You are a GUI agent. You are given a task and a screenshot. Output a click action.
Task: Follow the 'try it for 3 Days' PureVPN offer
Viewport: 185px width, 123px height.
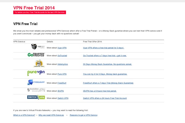105,74
